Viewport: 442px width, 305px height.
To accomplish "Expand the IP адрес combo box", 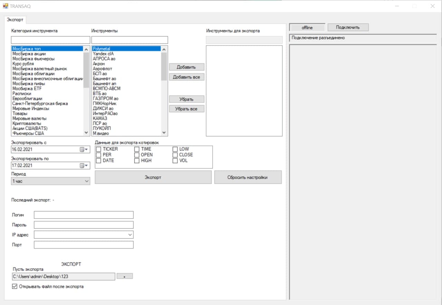I will (x=130, y=235).
